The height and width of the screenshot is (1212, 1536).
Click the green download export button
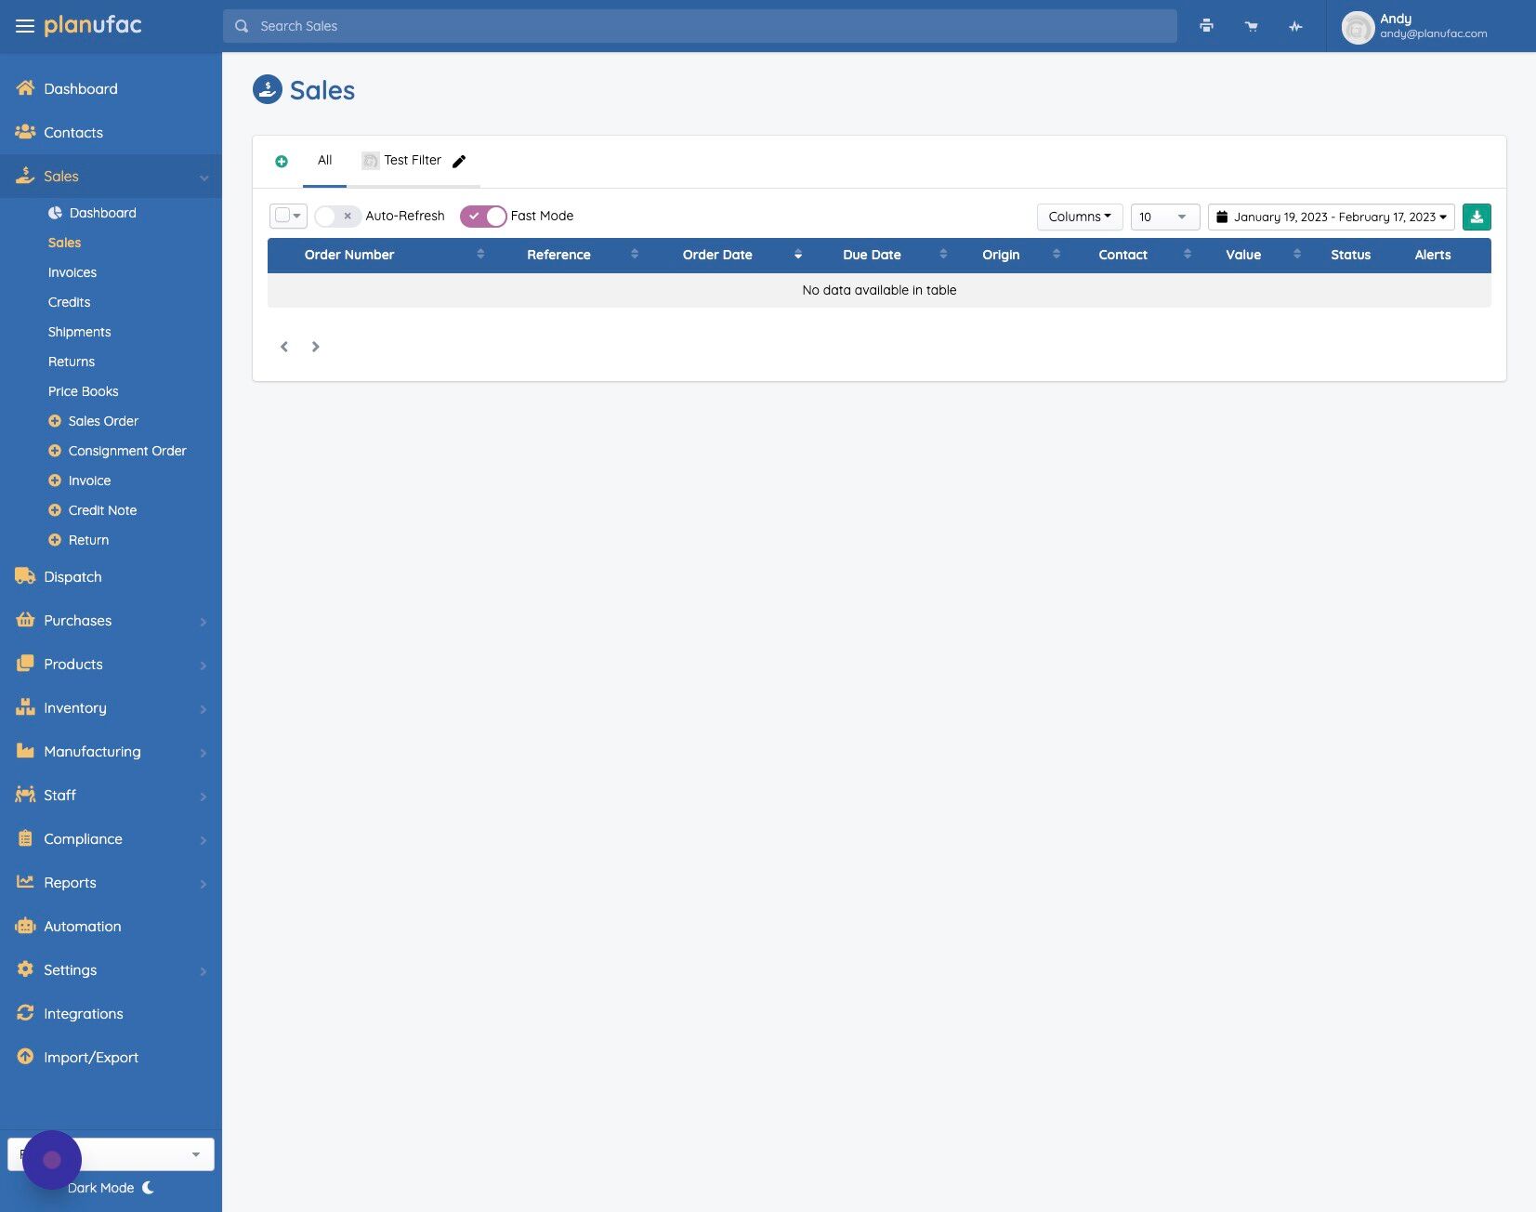click(1477, 217)
